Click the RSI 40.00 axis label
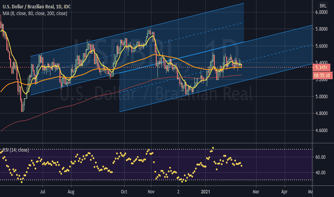The height and width of the screenshot is (197, 334). point(320,173)
